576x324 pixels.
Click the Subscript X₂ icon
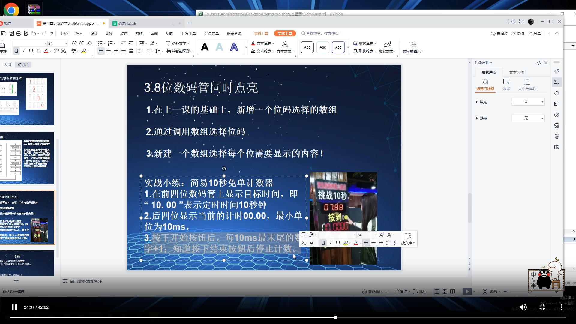tap(64, 51)
